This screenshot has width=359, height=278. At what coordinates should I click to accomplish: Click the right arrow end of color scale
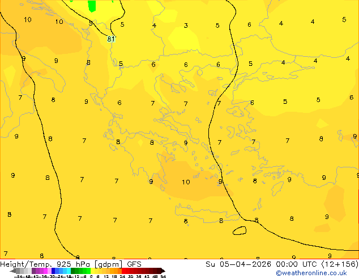[x=163, y=271]
